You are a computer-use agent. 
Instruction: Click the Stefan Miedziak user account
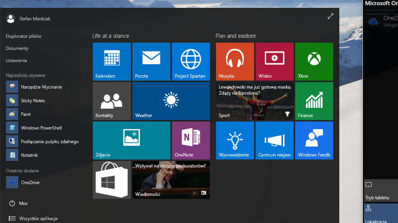coord(29,19)
